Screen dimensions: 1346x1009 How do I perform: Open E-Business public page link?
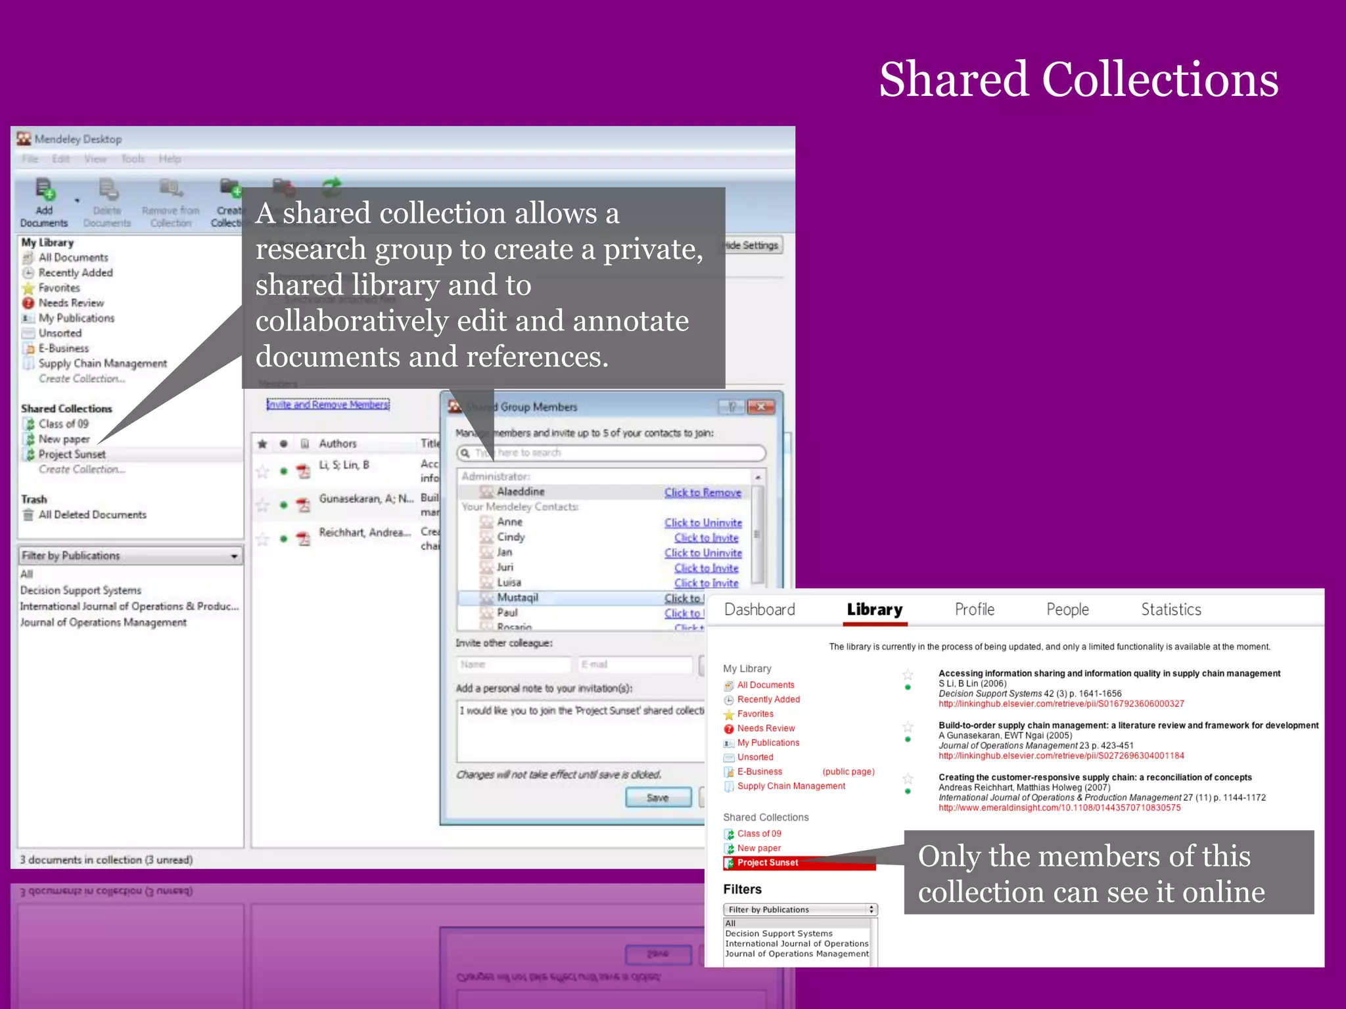point(848,772)
